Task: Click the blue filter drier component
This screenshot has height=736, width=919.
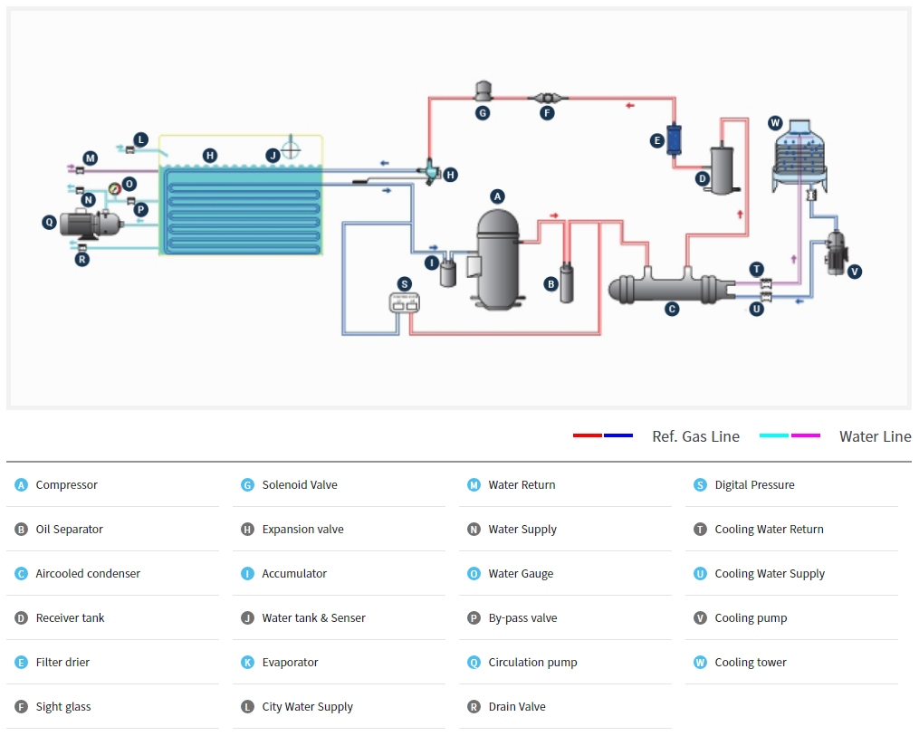Action: [x=674, y=139]
